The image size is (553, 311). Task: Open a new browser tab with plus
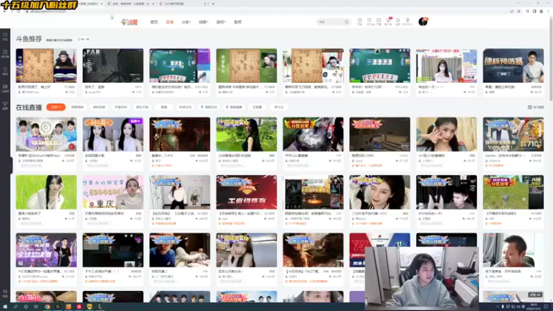click(x=213, y=3)
